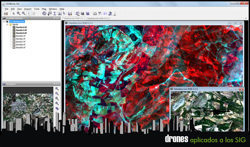Click the highlighted viewport box in Navigation preview
The width and height of the screenshot is (250, 147).
point(19,106)
